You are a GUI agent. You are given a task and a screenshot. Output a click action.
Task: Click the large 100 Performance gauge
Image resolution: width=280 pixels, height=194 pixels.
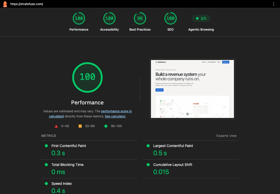click(87, 77)
